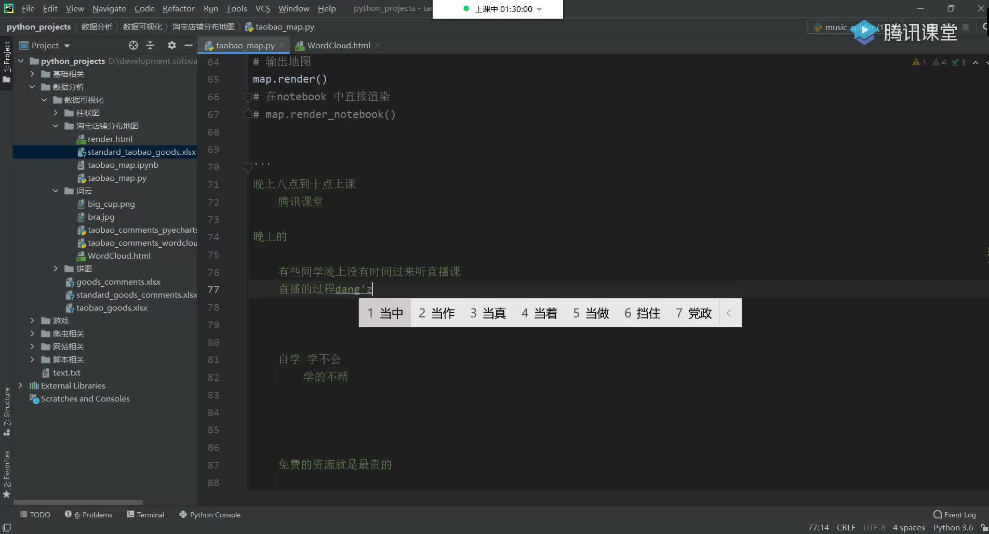Hide the Project panel with minus icon
Screen dimensions: 989x534
[x=189, y=45]
